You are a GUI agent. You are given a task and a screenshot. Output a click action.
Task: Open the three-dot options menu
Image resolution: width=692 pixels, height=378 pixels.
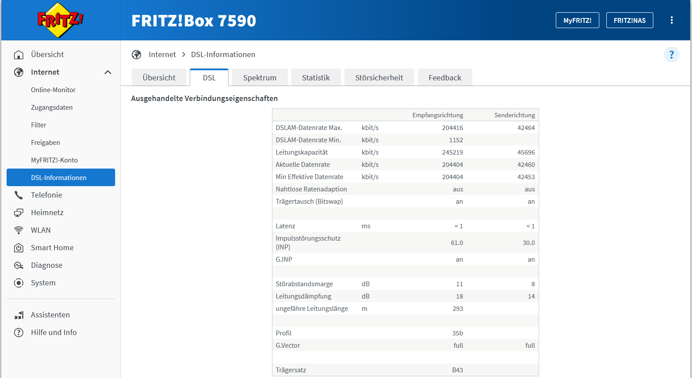671,20
